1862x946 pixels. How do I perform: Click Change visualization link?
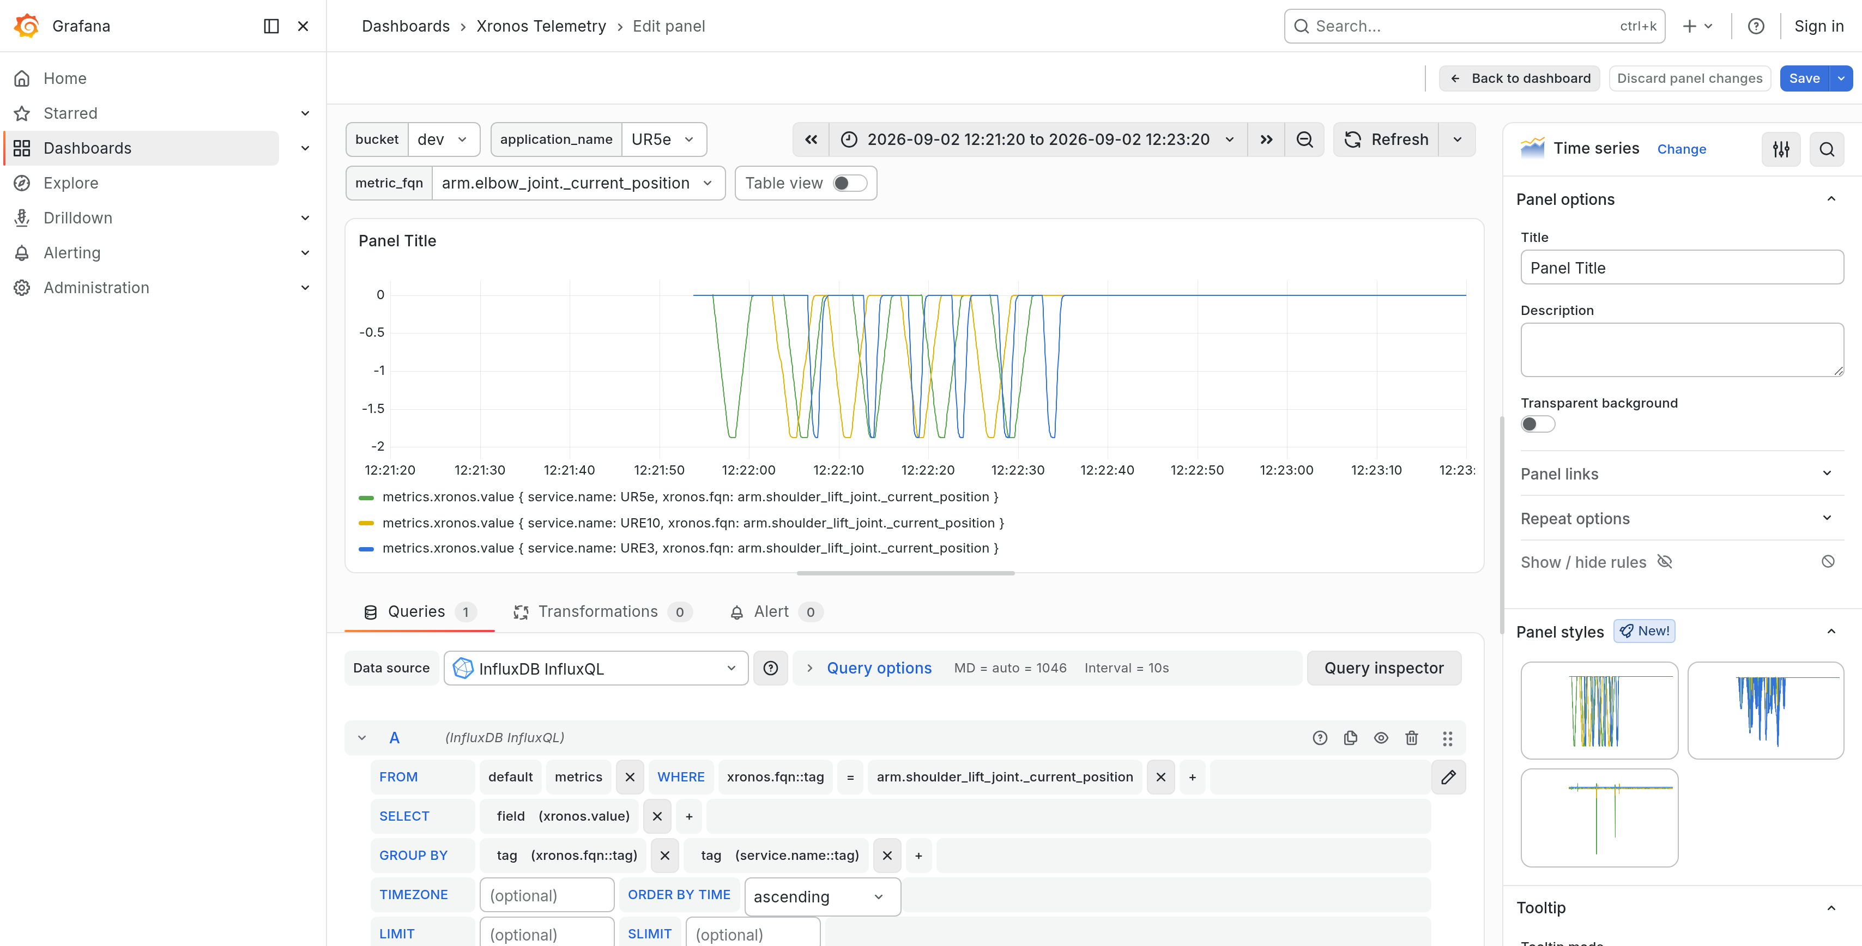tap(1681, 149)
